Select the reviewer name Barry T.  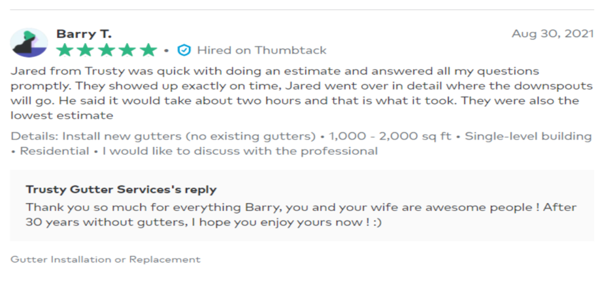click(x=84, y=34)
